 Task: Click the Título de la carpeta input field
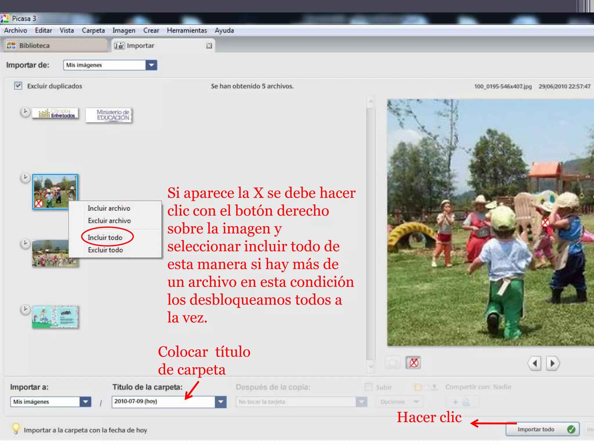point(163,402)
